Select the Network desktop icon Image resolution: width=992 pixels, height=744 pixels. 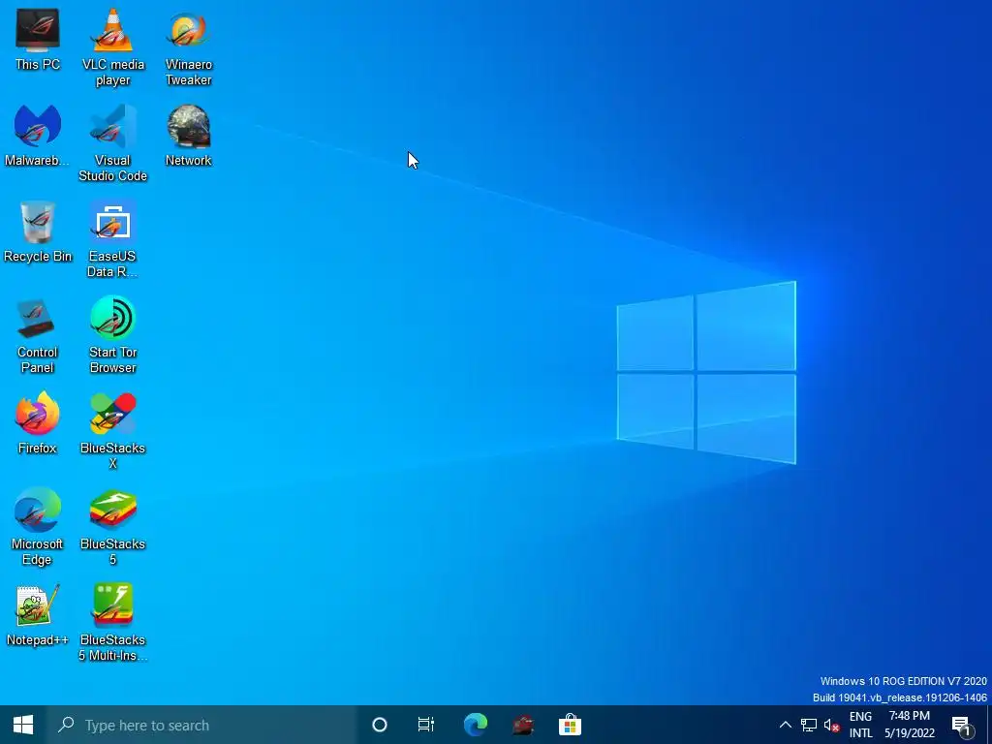189,136
